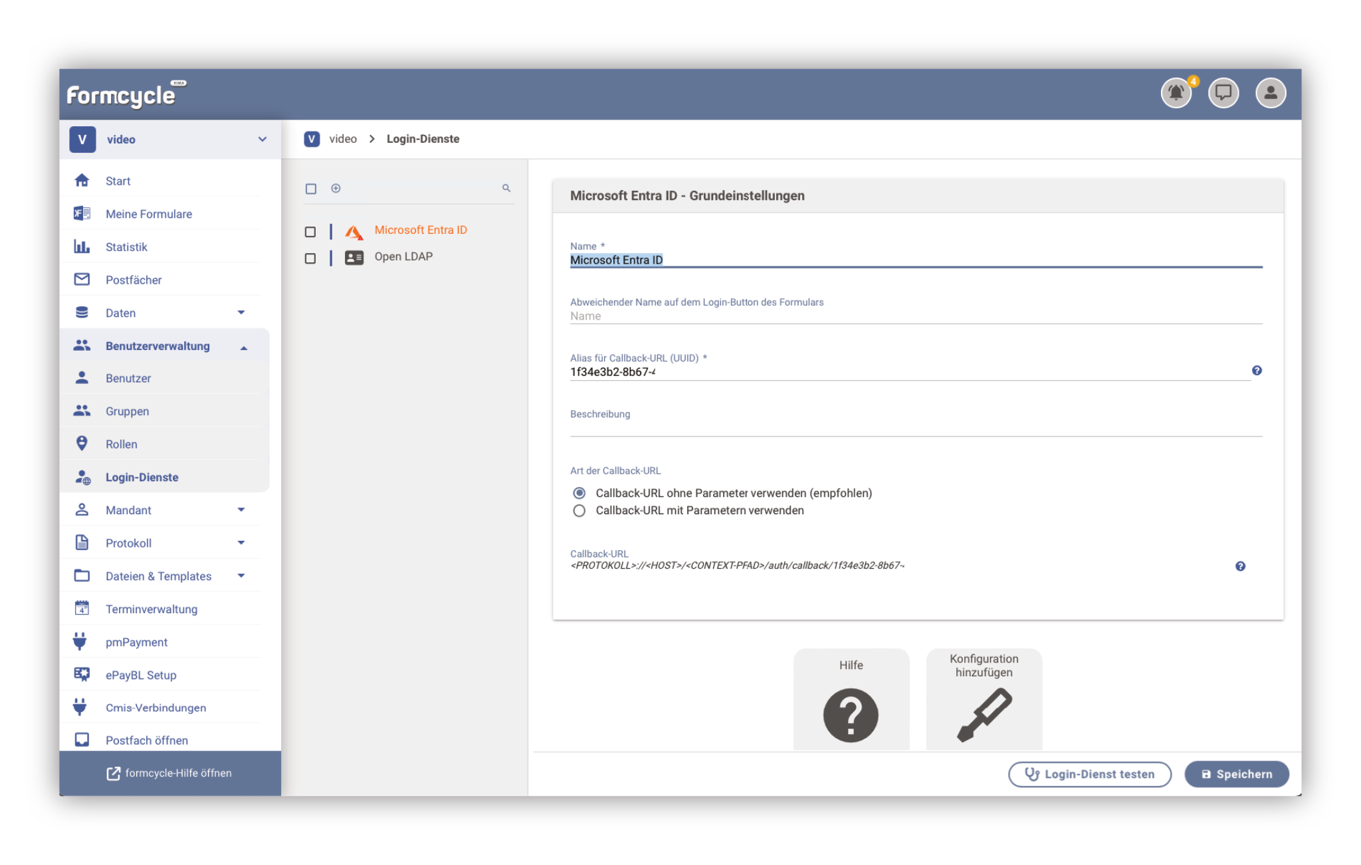Click the pmPayment plug icon
The height and width of the screenshot is (865, 1361).
[x=80, y=641]
